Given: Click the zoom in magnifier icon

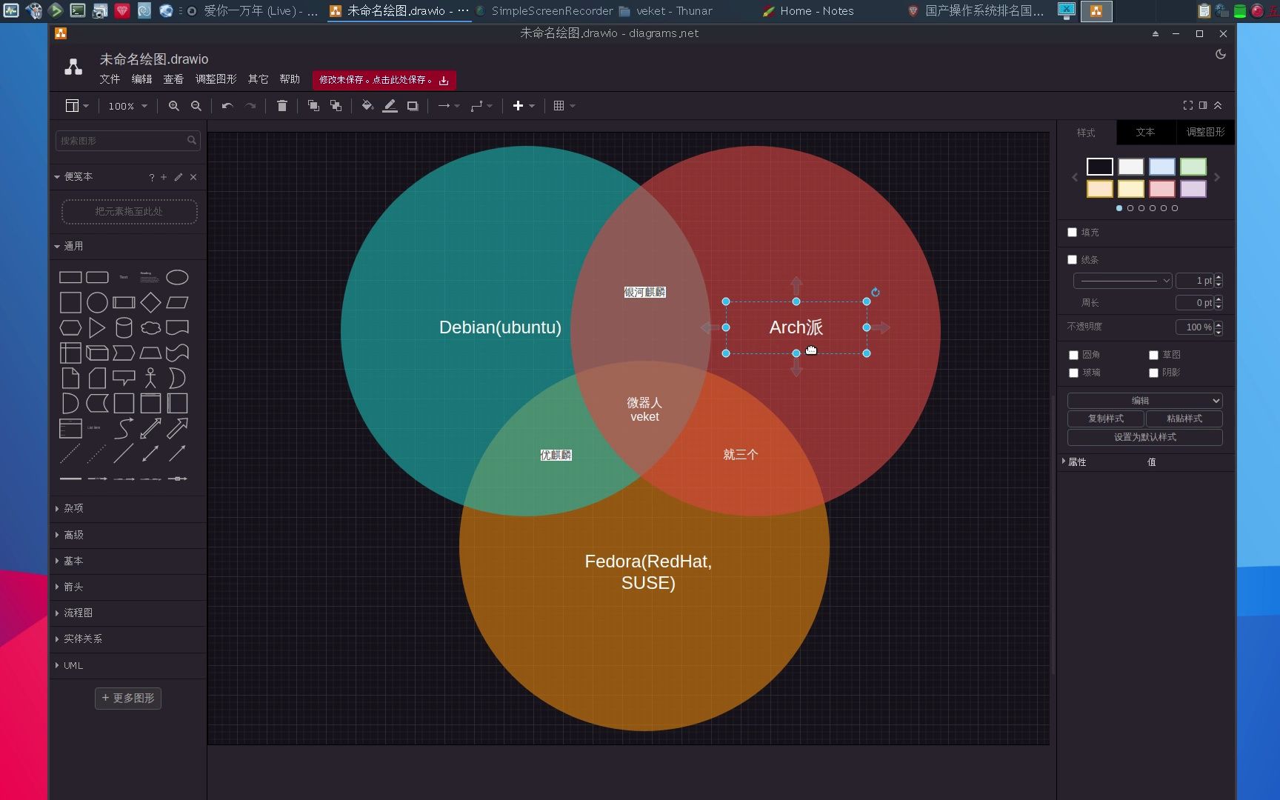Looking at the screenshot, I should 173,106.
